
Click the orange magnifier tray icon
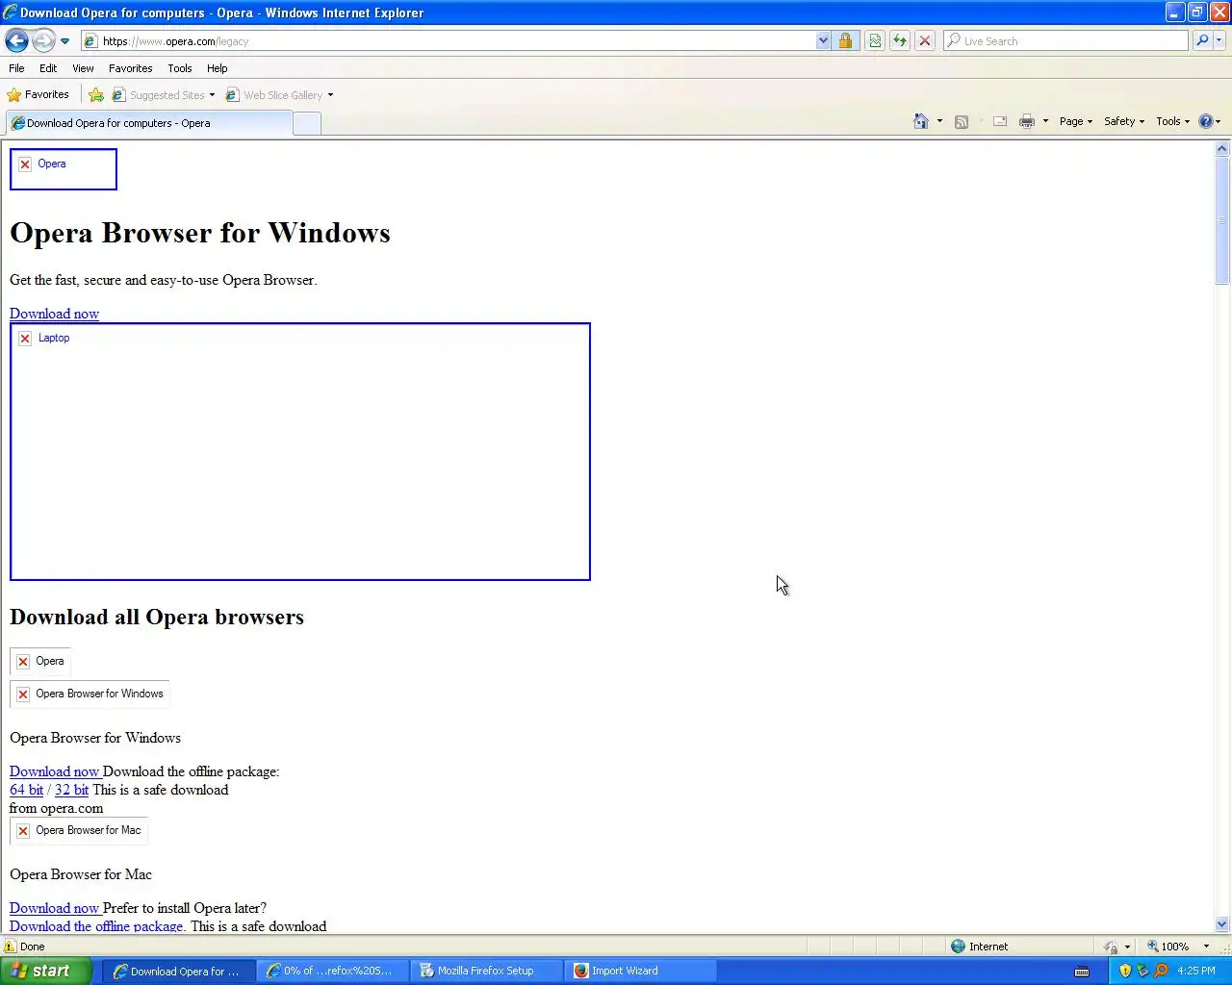pyautogui.click(x=1161, y=971)
